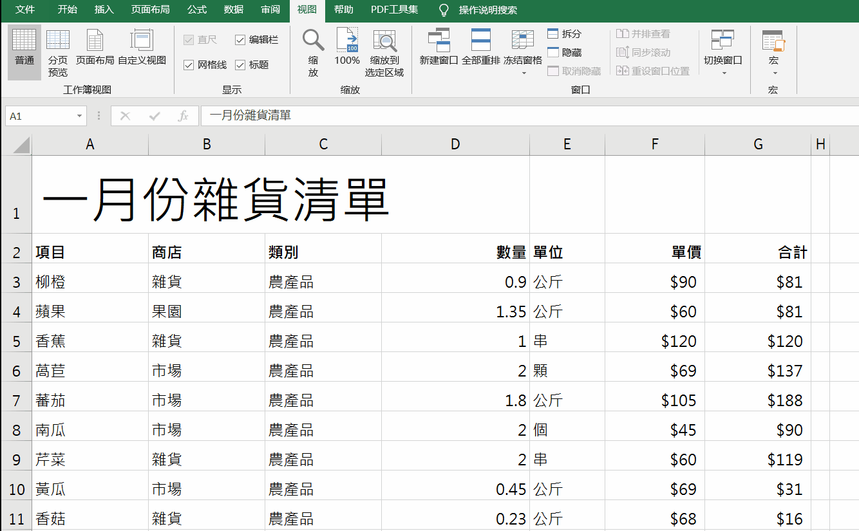The height and width of the screenshot is (531, 859).
Task: Open the PDF工具集 tab
Action: (394, 10)
